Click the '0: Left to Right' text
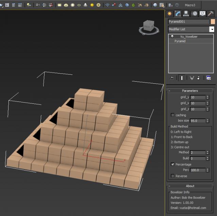The width and height of the screenshot is (217, 216). (181, 132)
